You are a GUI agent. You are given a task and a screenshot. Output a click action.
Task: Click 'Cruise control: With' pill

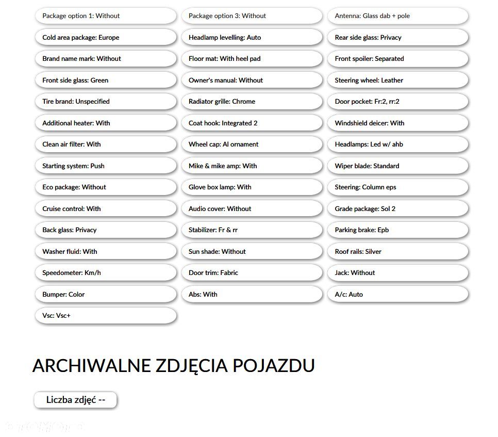(106, 208)
